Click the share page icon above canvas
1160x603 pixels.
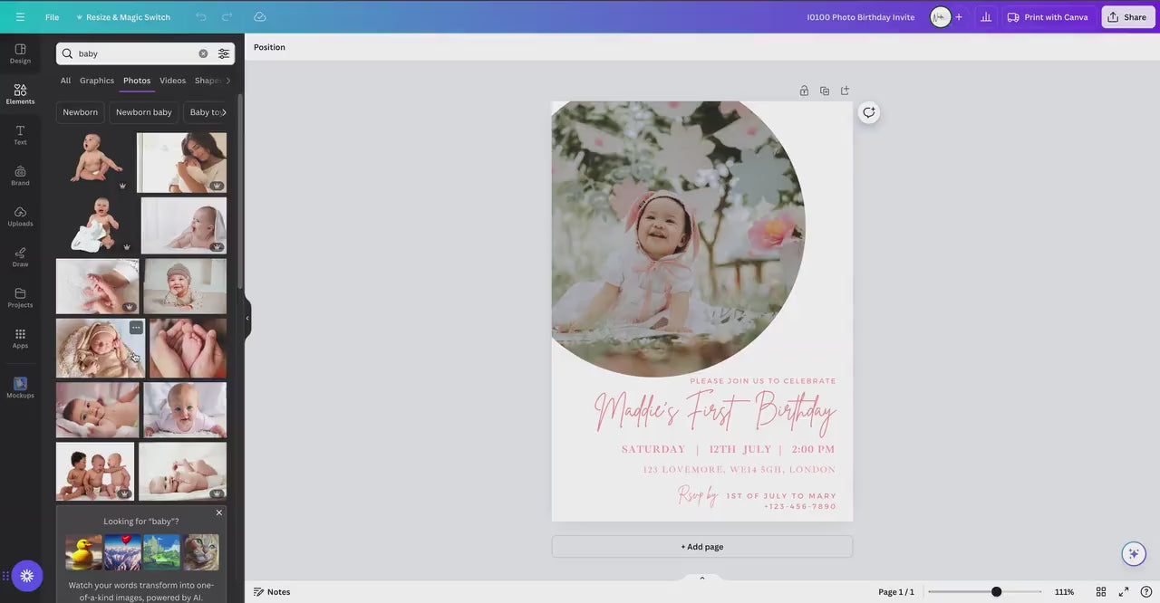[846, 91]
